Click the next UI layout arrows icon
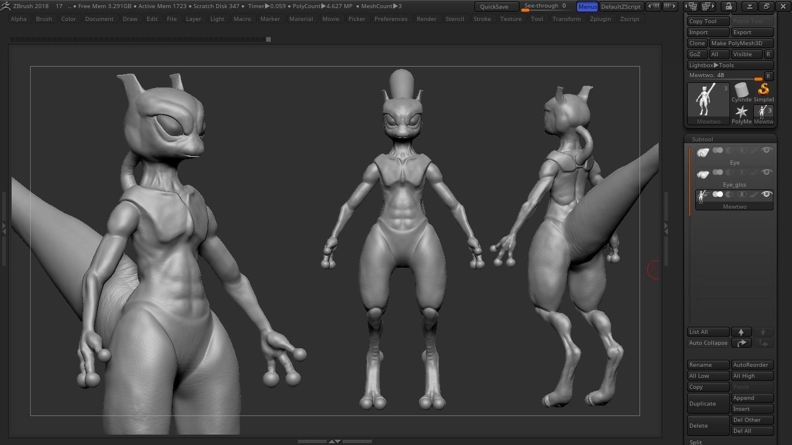The width and height of the screenshot is (792, 445). [x=670, y=6]
